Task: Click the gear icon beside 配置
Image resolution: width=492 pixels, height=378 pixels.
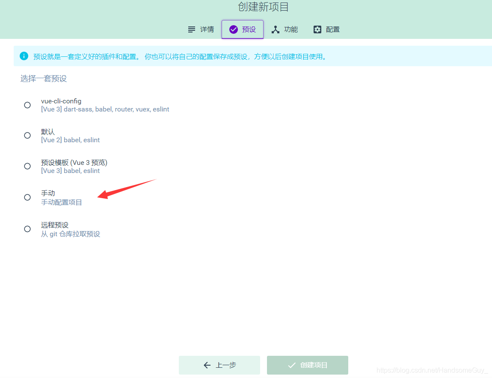Action: [317, 29]
